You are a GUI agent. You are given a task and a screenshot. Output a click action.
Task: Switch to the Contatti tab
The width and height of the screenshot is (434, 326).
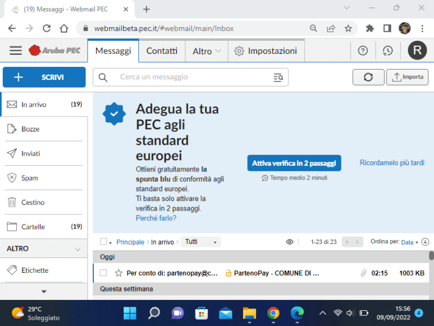162,51
